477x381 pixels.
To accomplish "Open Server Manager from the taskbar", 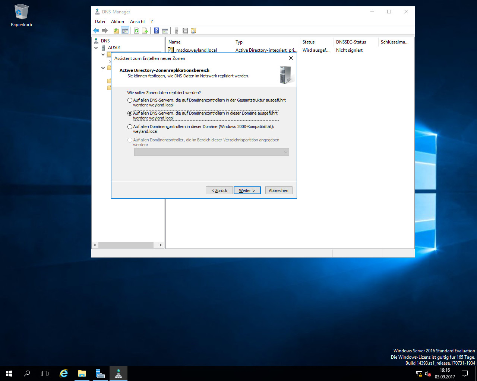I will [100, 374].
